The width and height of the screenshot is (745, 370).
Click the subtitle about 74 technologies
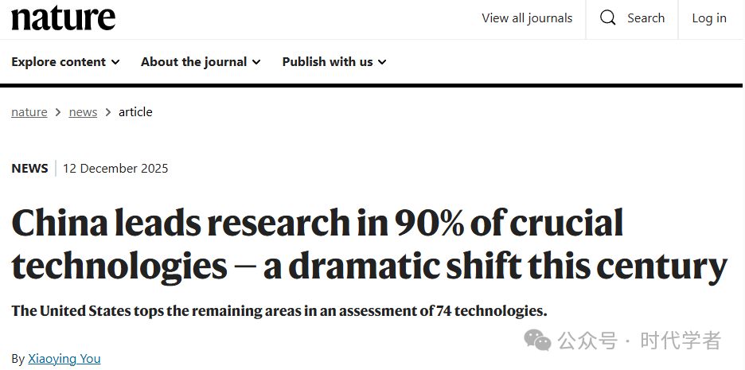(279, 310)
